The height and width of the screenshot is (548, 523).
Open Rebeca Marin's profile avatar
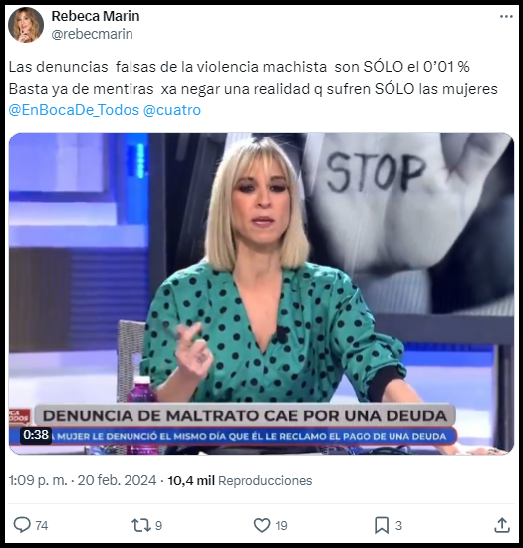26,25
